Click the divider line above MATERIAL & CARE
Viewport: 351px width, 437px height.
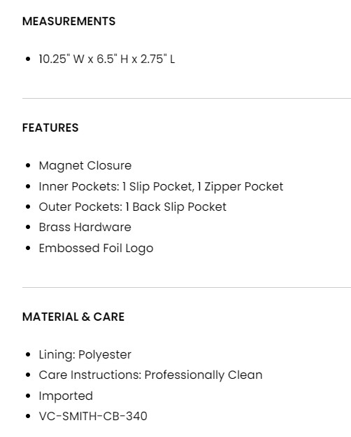point(187,287)
